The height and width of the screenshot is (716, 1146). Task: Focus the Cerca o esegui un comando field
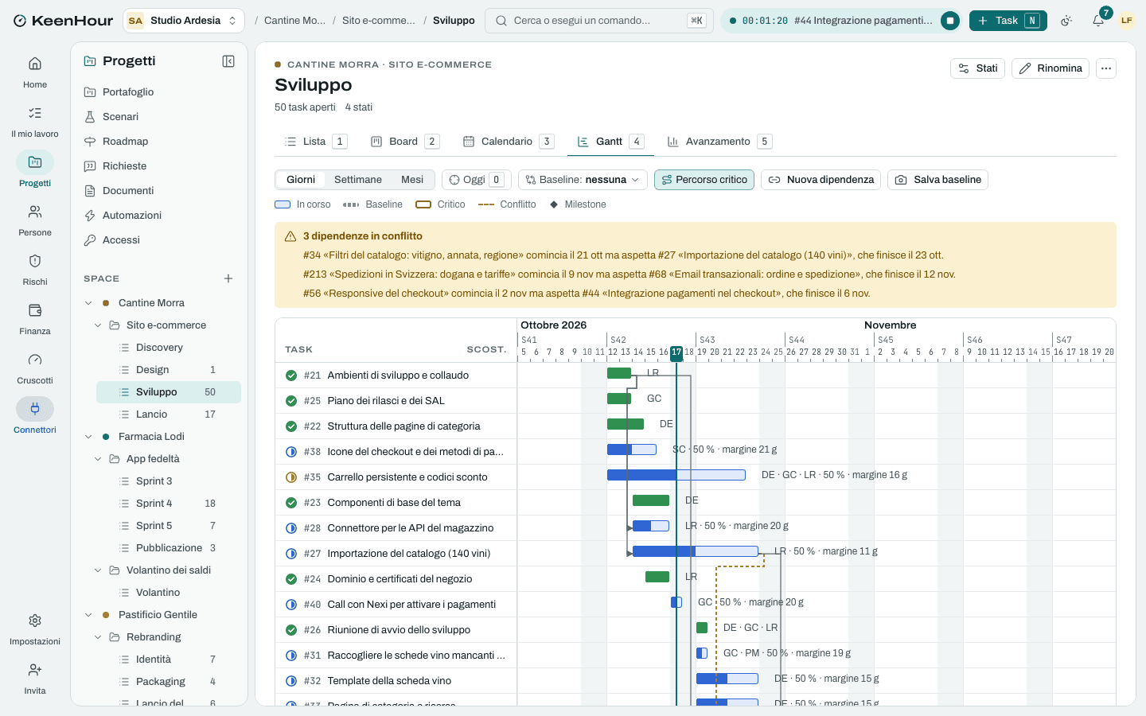(599, 21)
